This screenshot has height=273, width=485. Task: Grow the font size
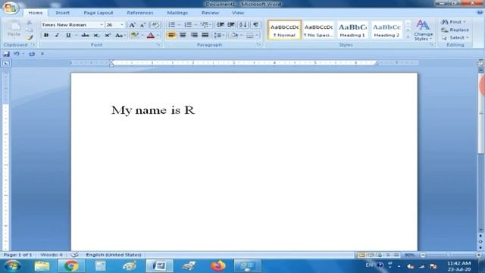[x=132, y=25]
